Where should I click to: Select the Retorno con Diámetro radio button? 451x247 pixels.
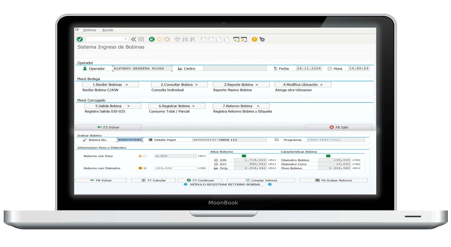(x=145, y=168)
